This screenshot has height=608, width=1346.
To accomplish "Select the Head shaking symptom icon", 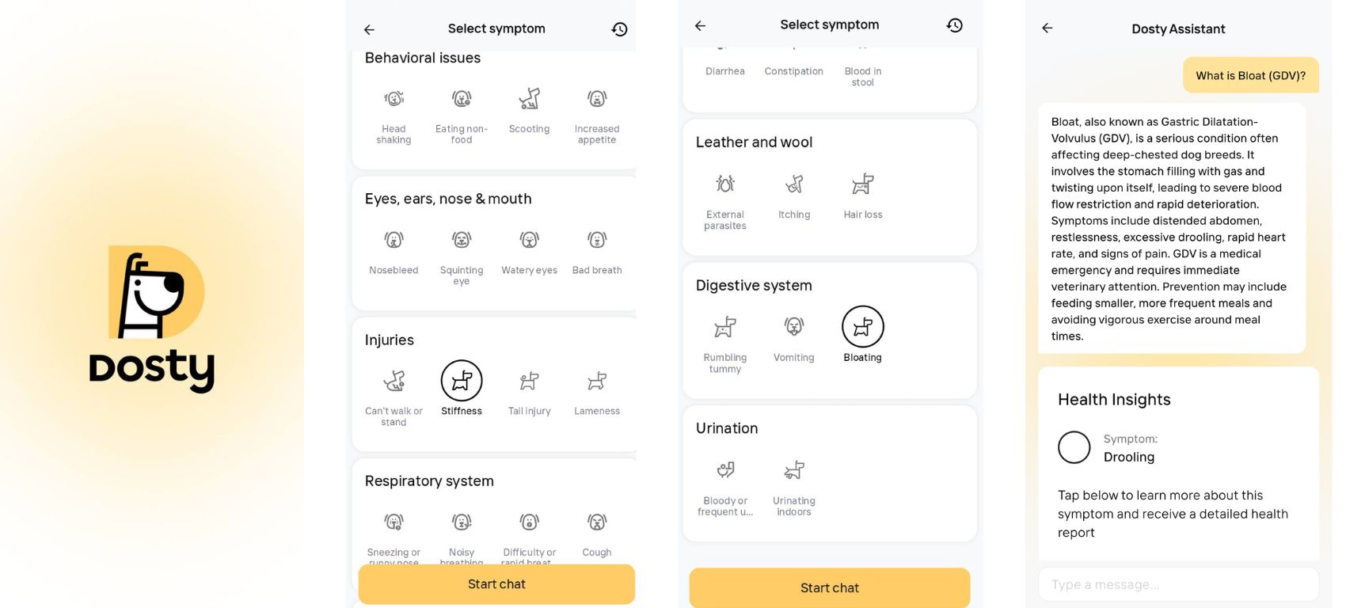I will (x=394, y=99).
